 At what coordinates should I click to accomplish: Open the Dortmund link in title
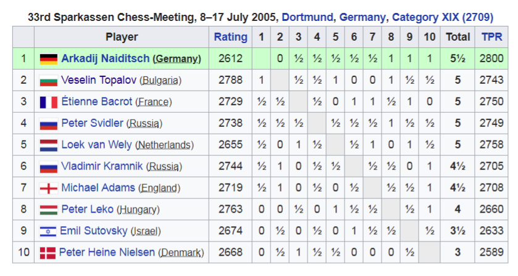click(307, 17)
